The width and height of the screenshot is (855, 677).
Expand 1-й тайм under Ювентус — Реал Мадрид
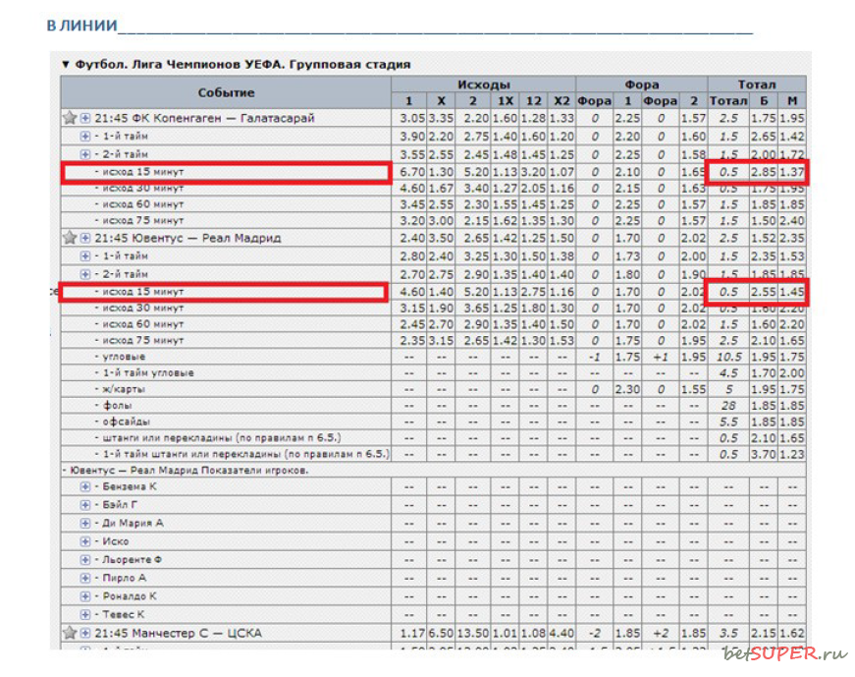pos(85,256)
